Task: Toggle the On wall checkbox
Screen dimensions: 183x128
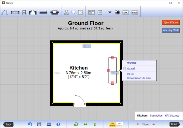Action: (125, 68)
